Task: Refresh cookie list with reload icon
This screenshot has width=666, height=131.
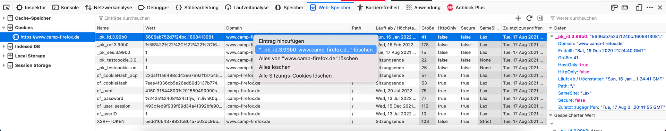Action: point(529,18)
